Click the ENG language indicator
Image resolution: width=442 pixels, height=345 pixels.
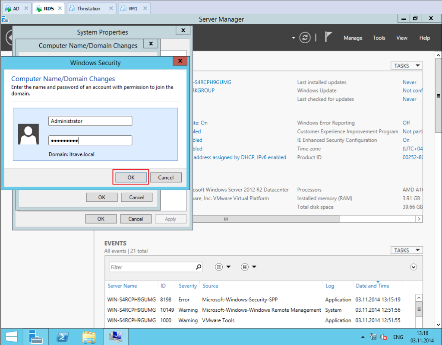pyautogui.click(x=398, y=337)
